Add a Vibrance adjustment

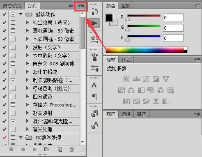click(x=166, y=79)
